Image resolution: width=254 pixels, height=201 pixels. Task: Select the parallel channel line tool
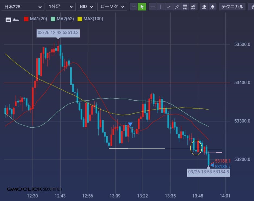coord(177,7)
